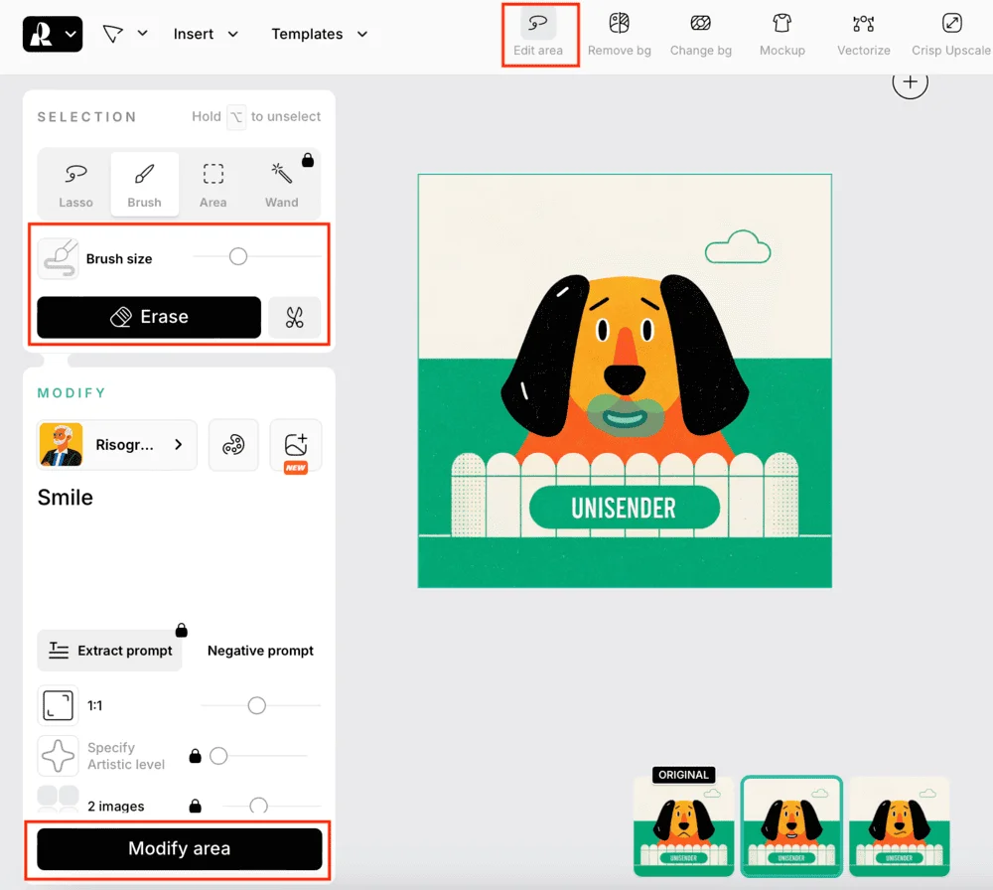Expand the Risograph style selector
This screenshot has height=890, width=993.
pos(117,445)
